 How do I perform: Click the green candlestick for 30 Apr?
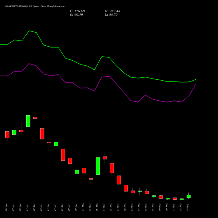[77, 172]
